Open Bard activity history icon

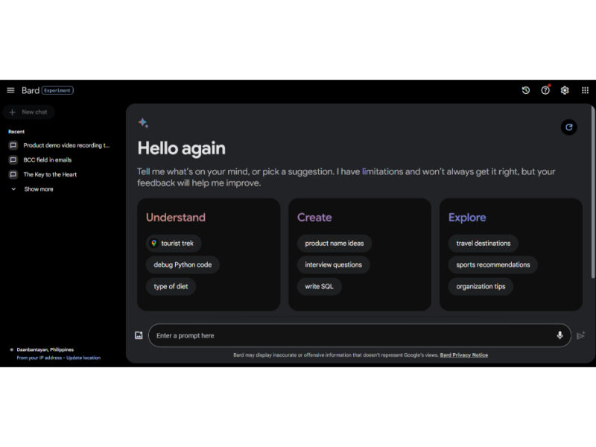coord(525,90)
